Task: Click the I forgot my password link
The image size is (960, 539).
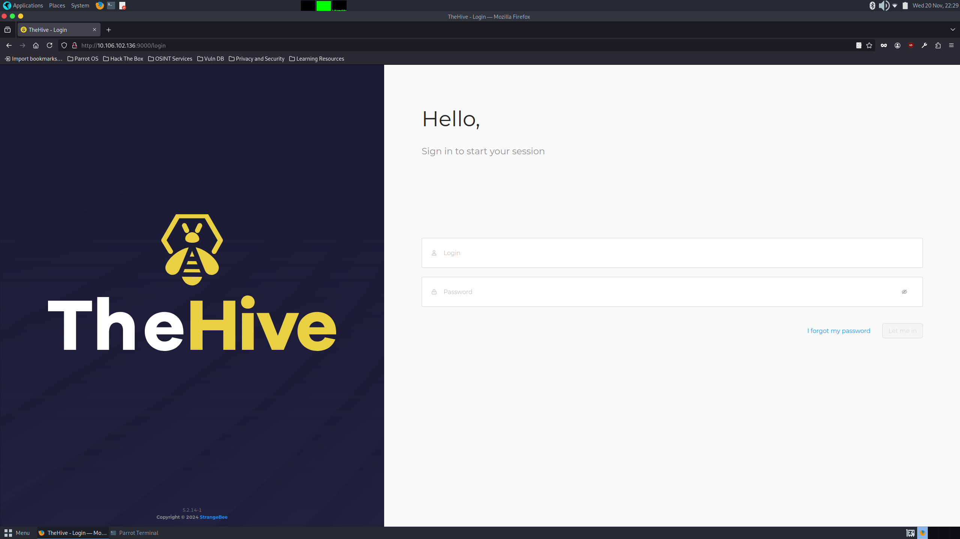Action: click(838, 330)
